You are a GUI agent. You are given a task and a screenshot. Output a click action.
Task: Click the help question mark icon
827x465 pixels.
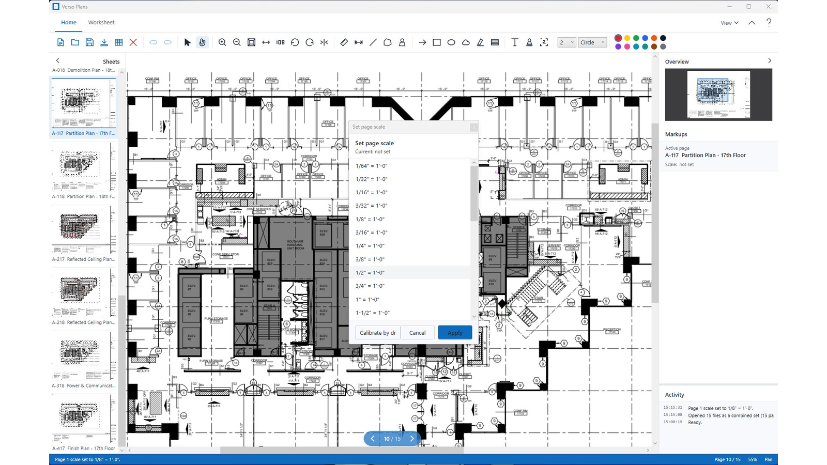769,22
